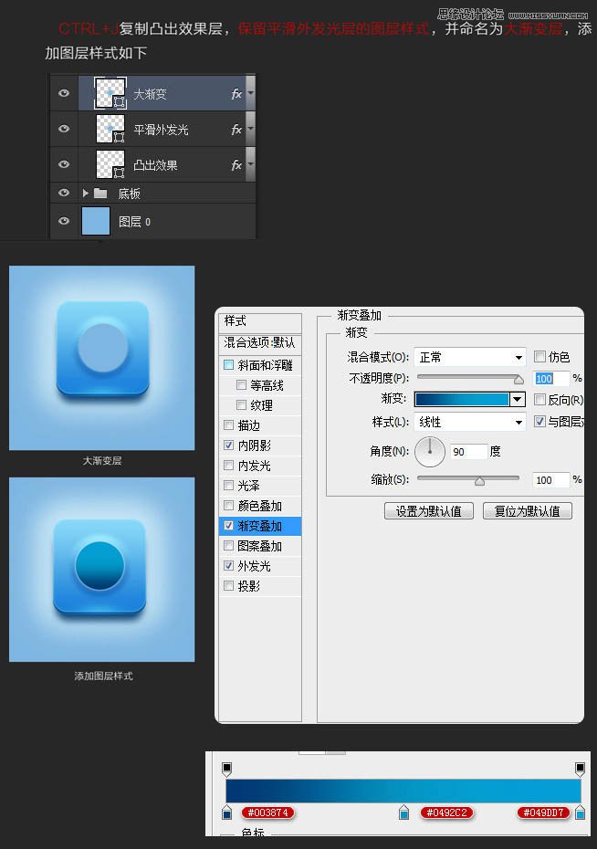597x849 pixels.
Task: Click the 添加图层样式 preview image
Action: pos(101,570)
